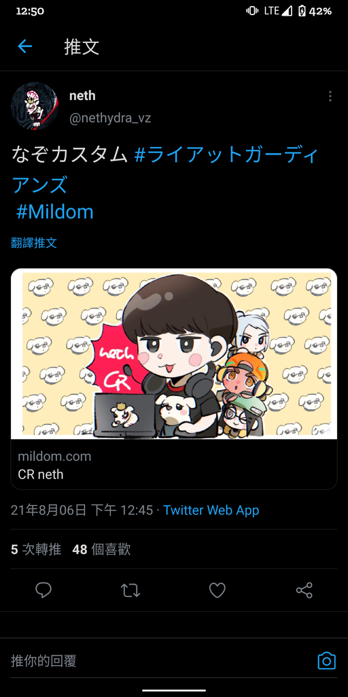
Task: Tap the back arrow icon
Action: coord(25,46)
